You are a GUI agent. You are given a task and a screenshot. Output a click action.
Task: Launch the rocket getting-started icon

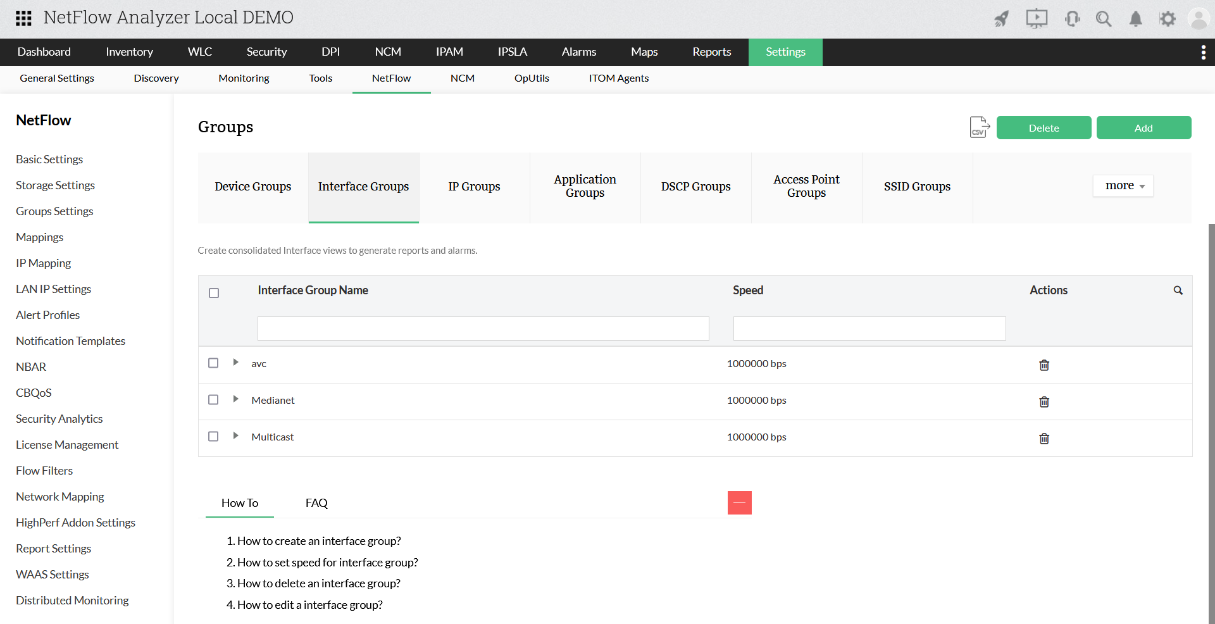tap(1002, 19)
